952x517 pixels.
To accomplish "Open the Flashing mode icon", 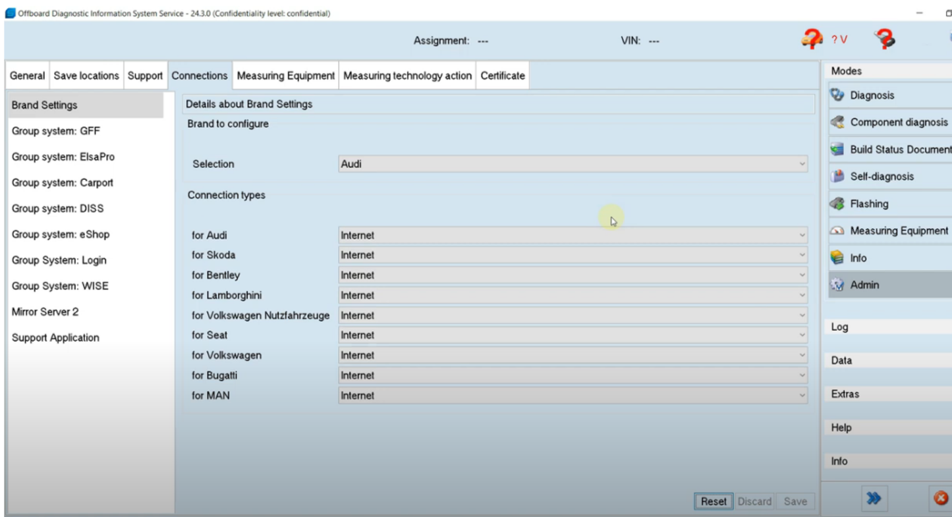I will point(837,204).
